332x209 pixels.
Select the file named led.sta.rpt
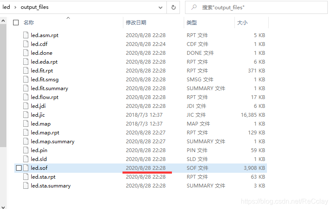click(43, 177)
